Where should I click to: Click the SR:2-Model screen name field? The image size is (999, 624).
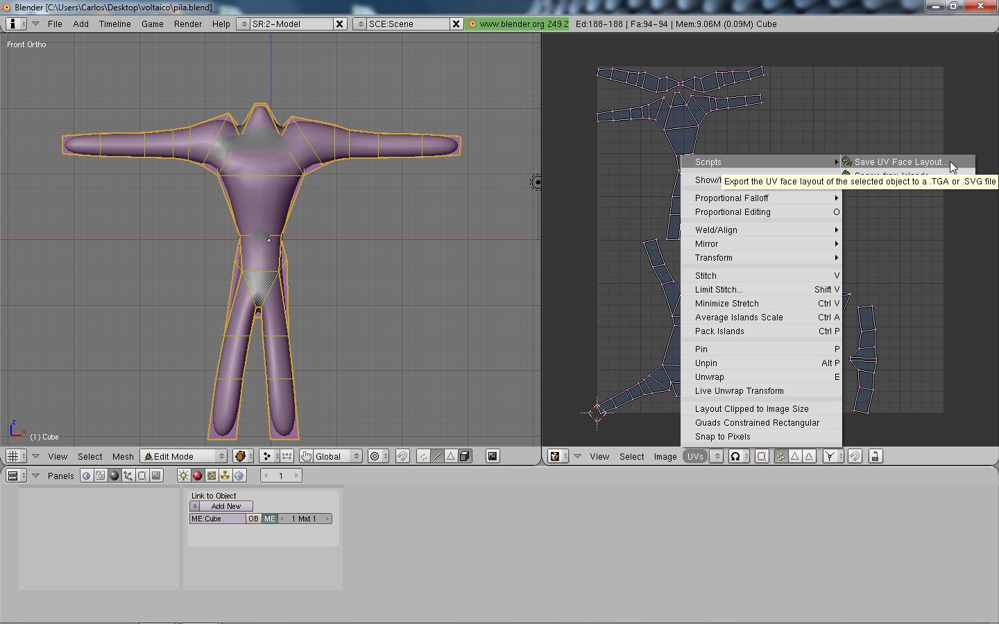tap(291, 24)
